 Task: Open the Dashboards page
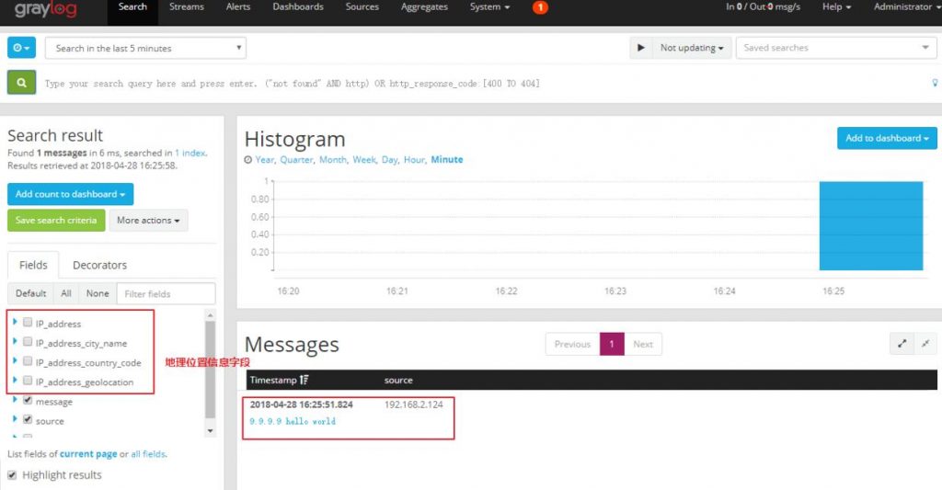[x=298, y=7]
